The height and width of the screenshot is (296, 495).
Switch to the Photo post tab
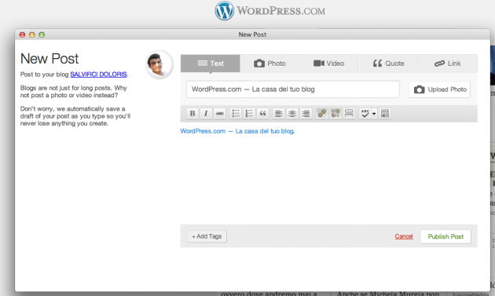[269, 64]
